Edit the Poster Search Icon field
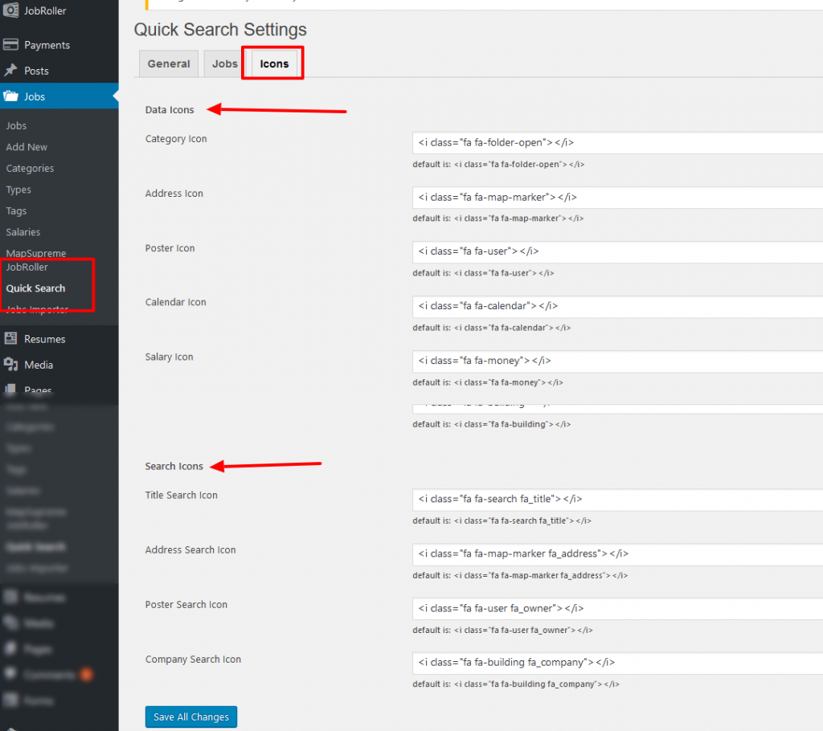The height and width of the screenshot is (731, 823). click(617, 608)
